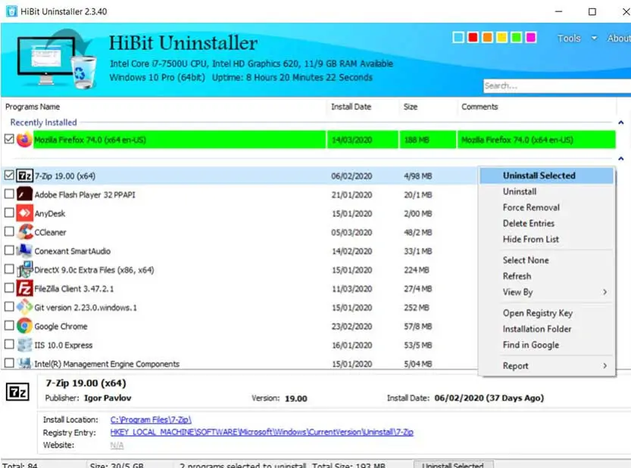Open the About menu
This screenshot has height=468, width=631.
619,38
